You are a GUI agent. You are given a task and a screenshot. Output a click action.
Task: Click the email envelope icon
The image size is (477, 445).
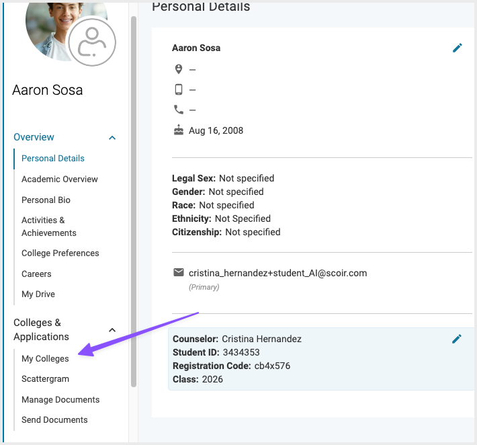coord(179,272)
